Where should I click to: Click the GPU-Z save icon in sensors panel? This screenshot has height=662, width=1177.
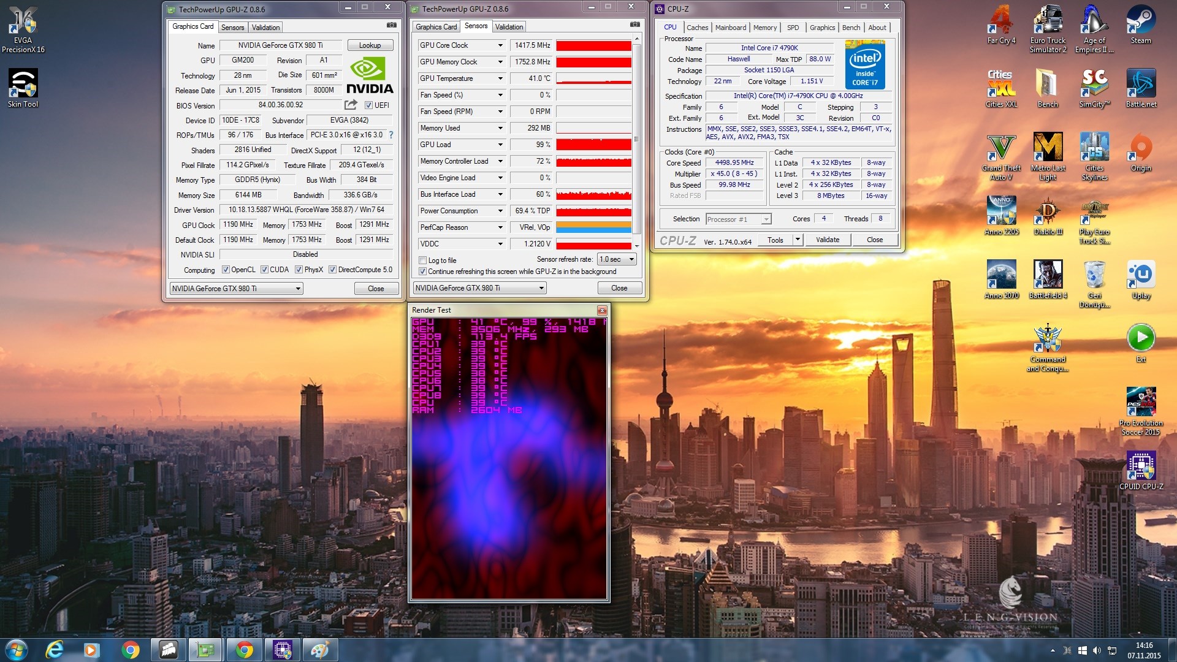click(x=634, y=26)
